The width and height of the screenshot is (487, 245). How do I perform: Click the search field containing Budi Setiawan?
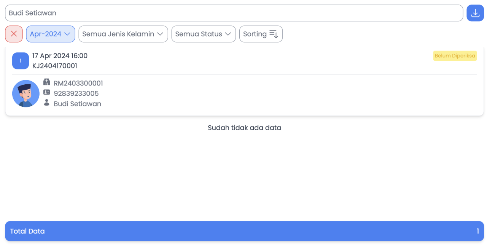point(234,13)
